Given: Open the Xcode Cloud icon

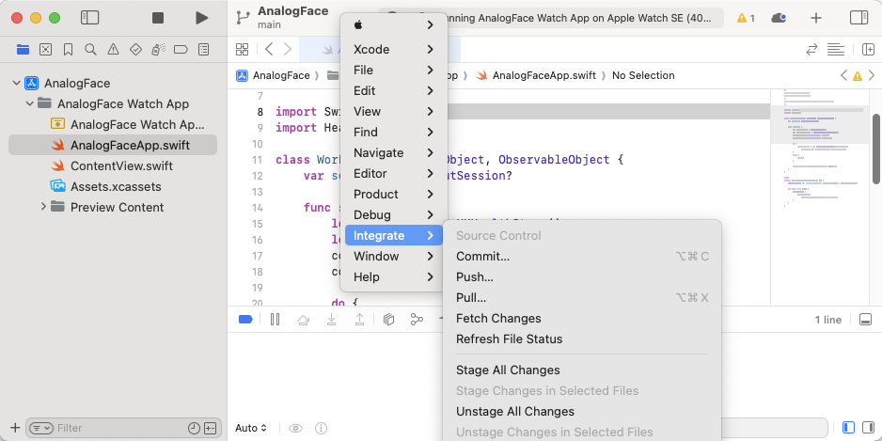Looking at the screenshot, I should (x=779, y=18).
